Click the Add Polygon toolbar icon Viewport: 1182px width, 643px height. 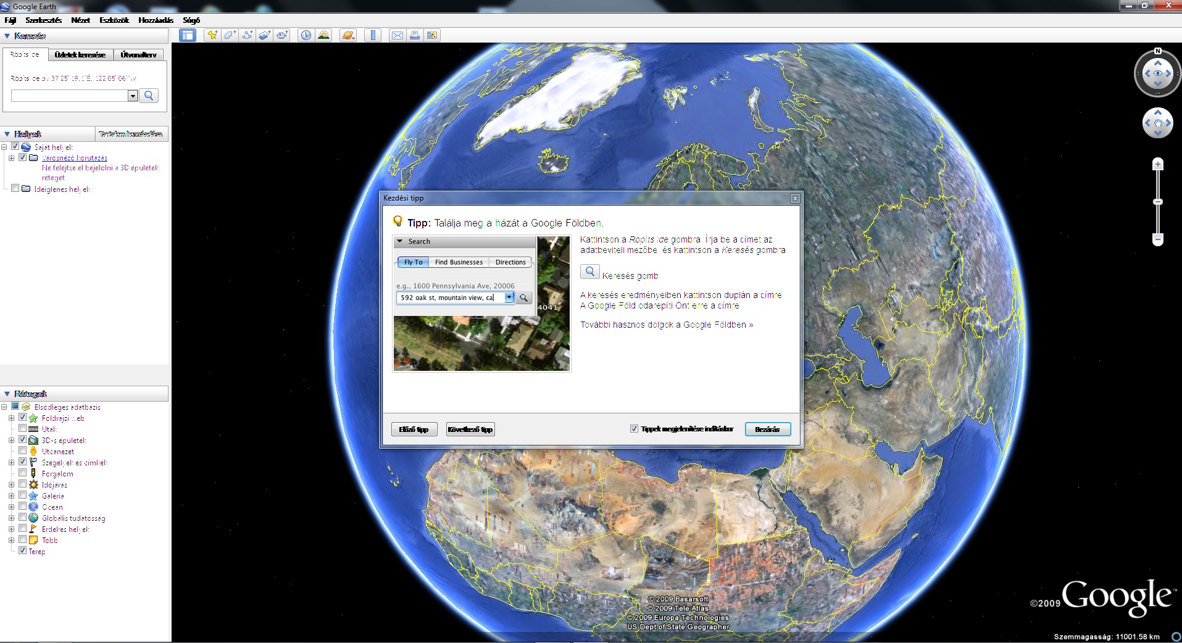[230, 35]
